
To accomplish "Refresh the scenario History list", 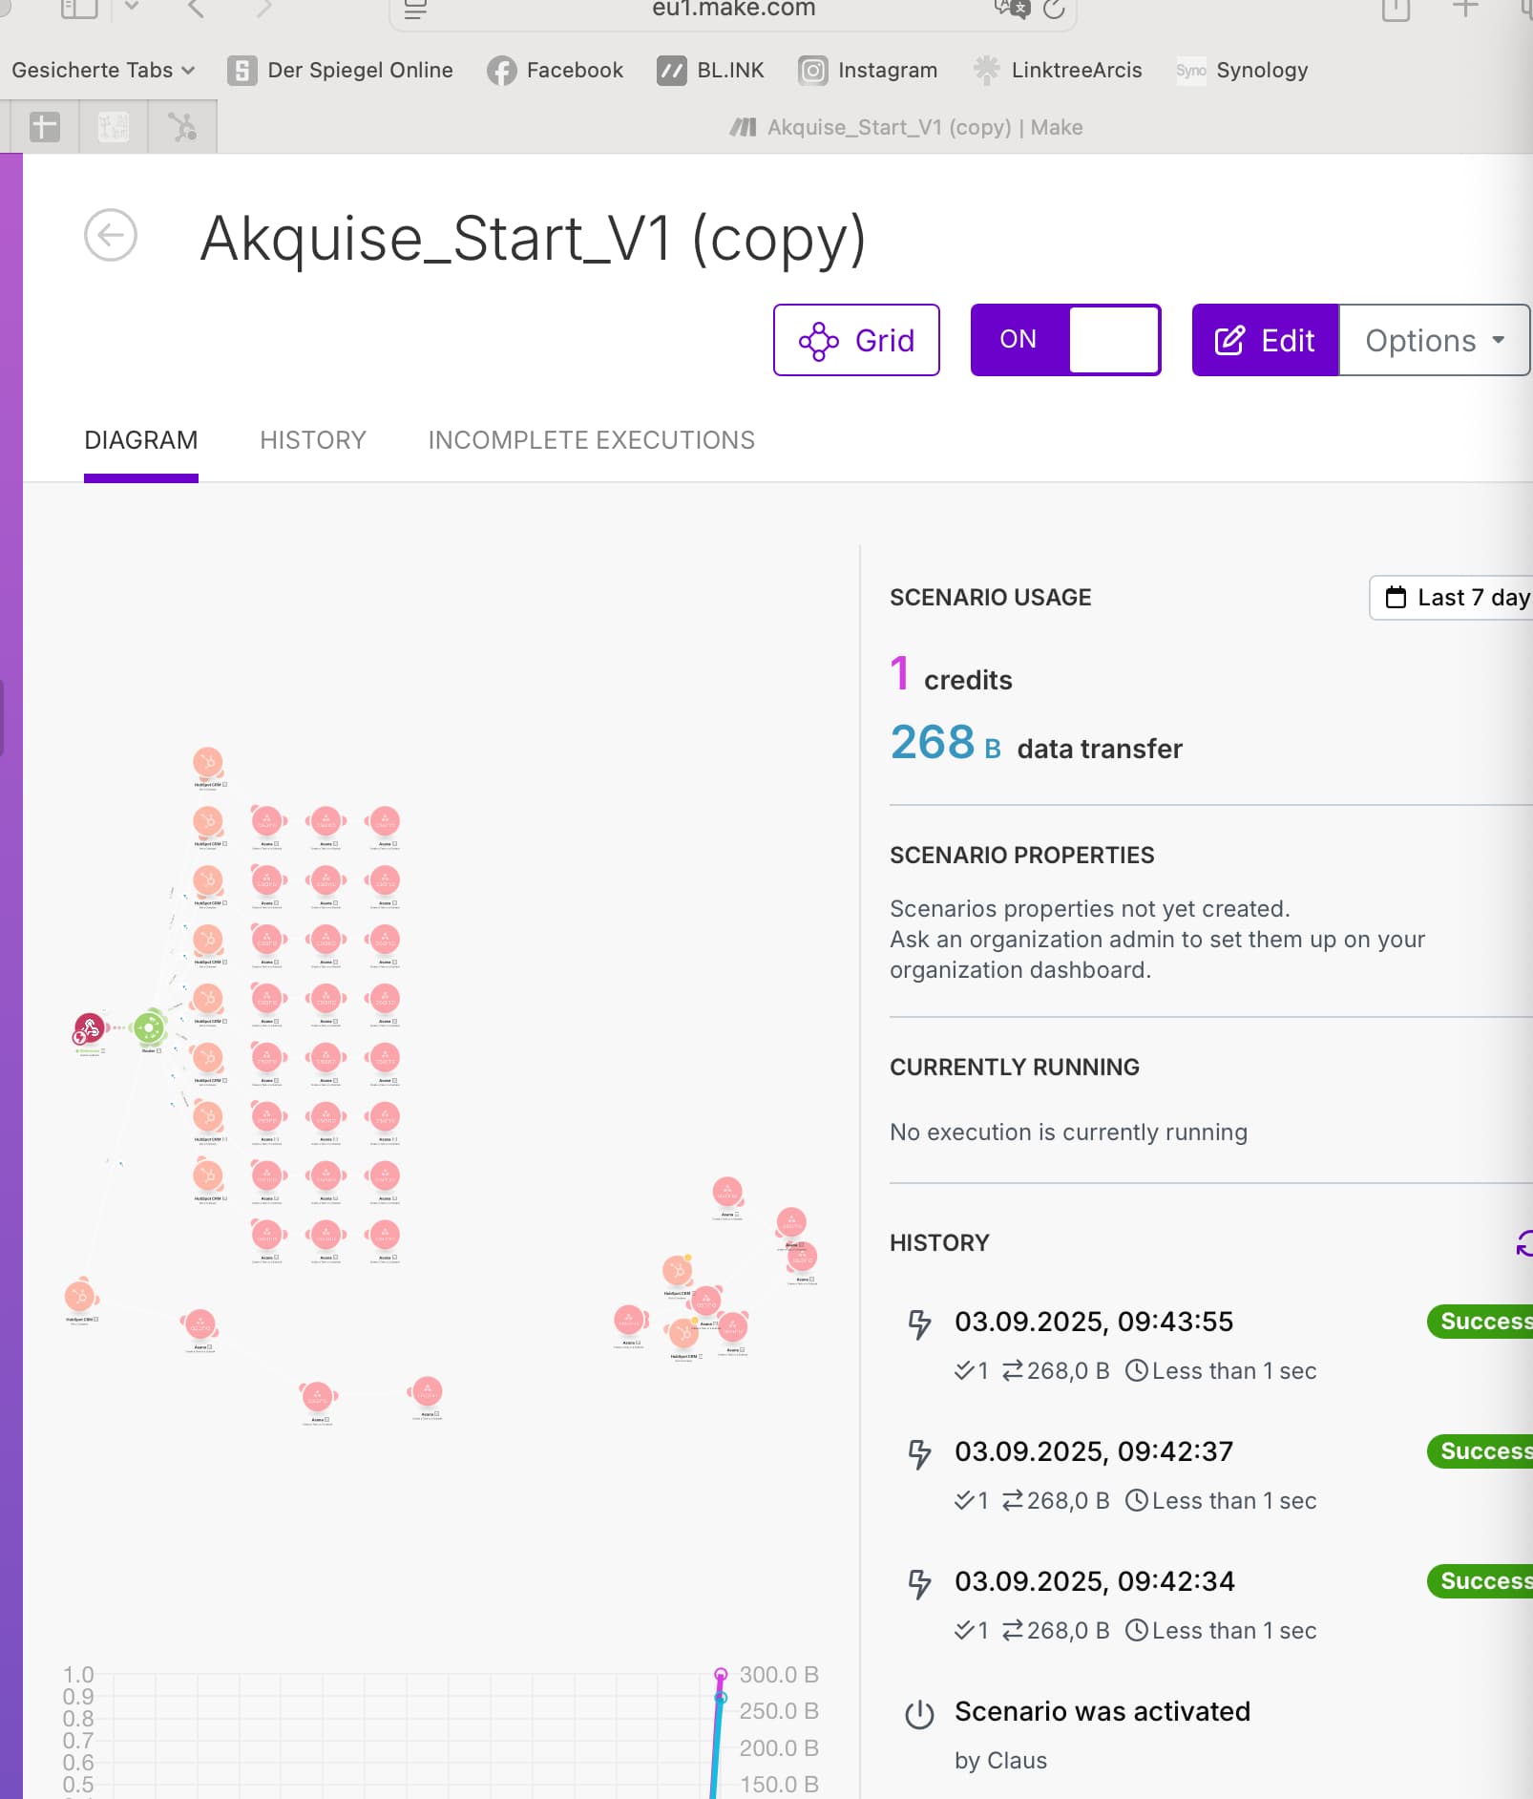I will click(1523, 1242).
